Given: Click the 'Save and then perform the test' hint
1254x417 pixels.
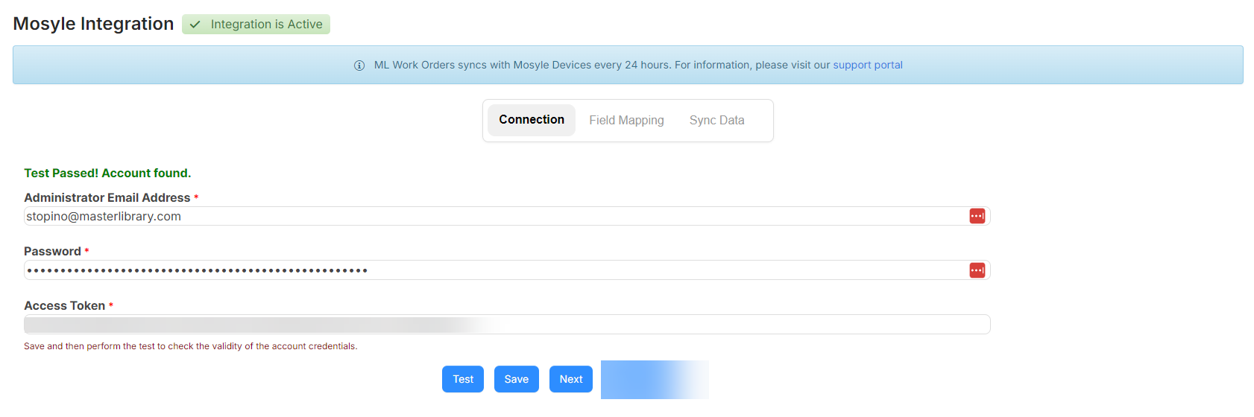Looking at the screenshot, I should [191, 346].
